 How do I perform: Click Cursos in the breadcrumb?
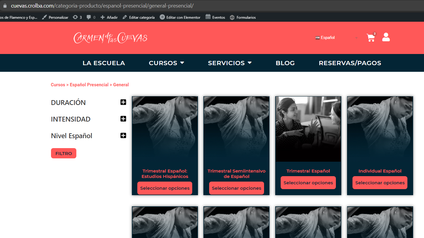[x=58, y=85]
